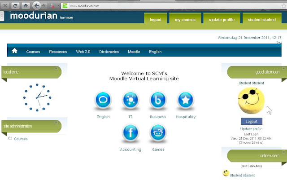287x180 pixels.
Task: Click the blue Logout button under avatar
Action: point(252,121)
